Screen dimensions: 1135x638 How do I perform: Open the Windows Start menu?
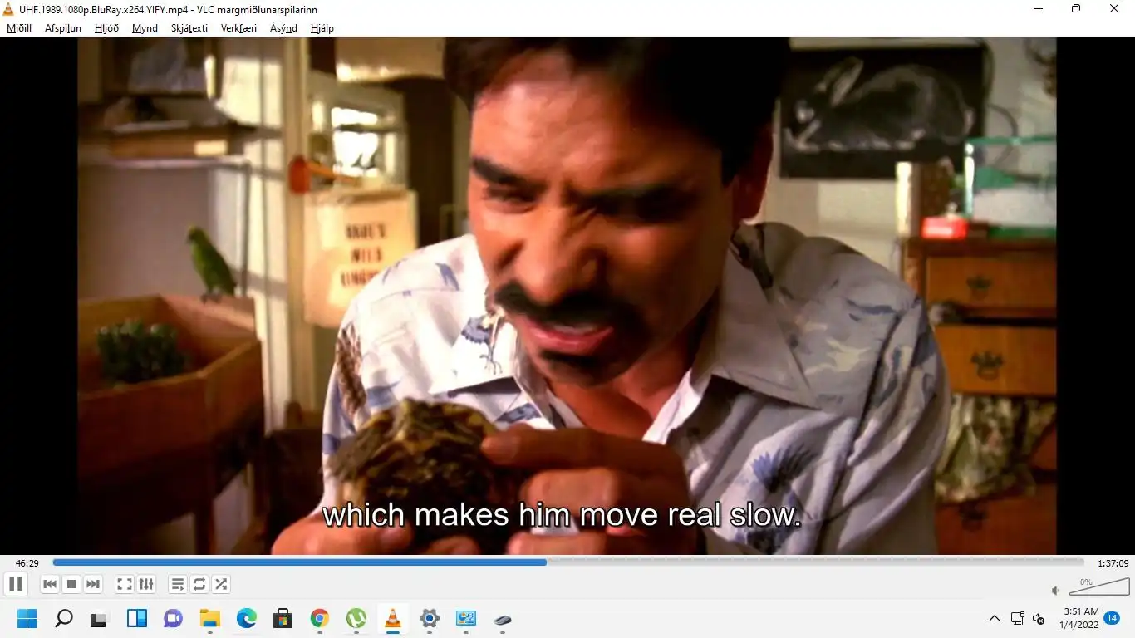coord(27,619)
